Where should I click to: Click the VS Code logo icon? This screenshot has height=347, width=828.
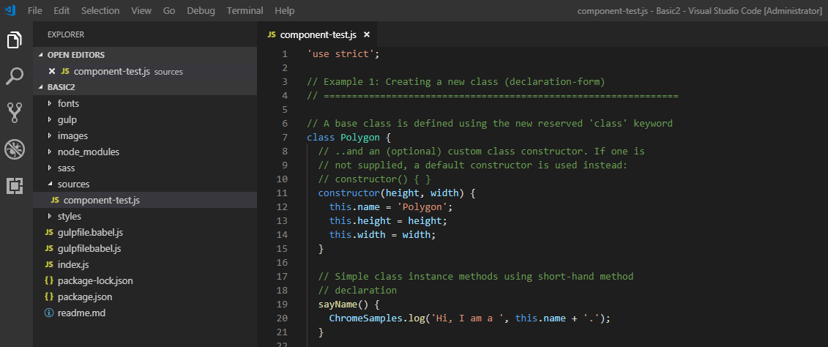click(x=10, y=10)
